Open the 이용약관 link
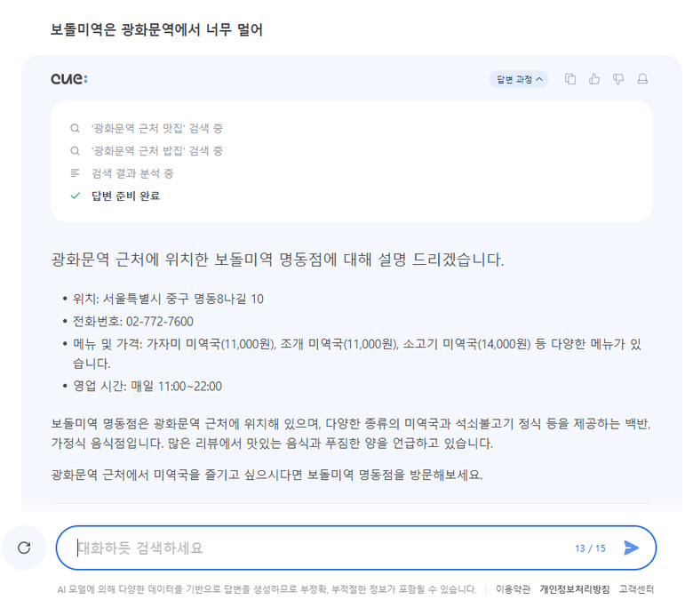 click(513, 589)
